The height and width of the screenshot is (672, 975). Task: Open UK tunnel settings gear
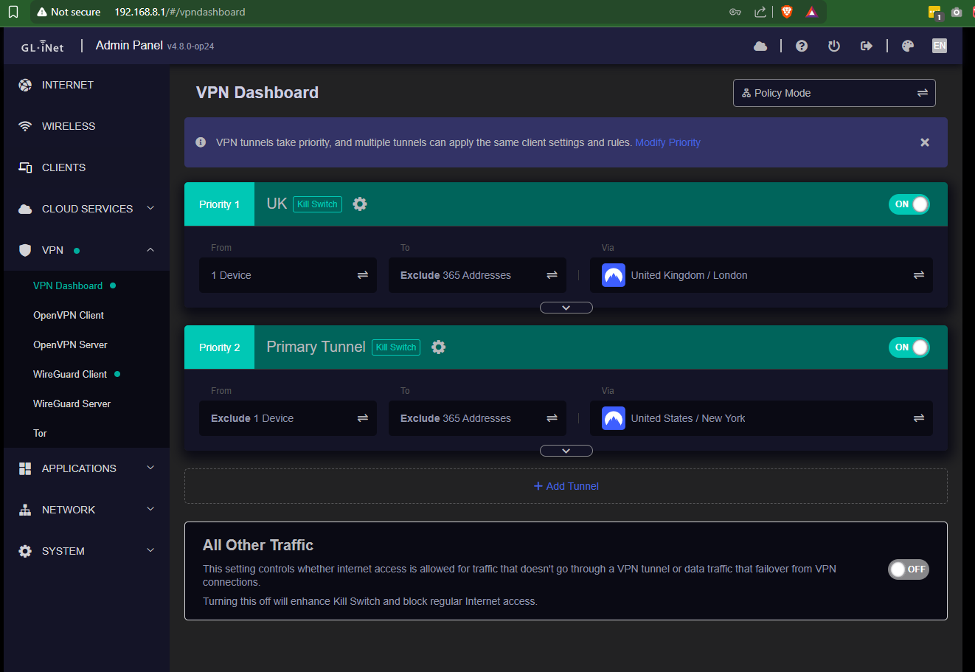[x=360, y=204]
